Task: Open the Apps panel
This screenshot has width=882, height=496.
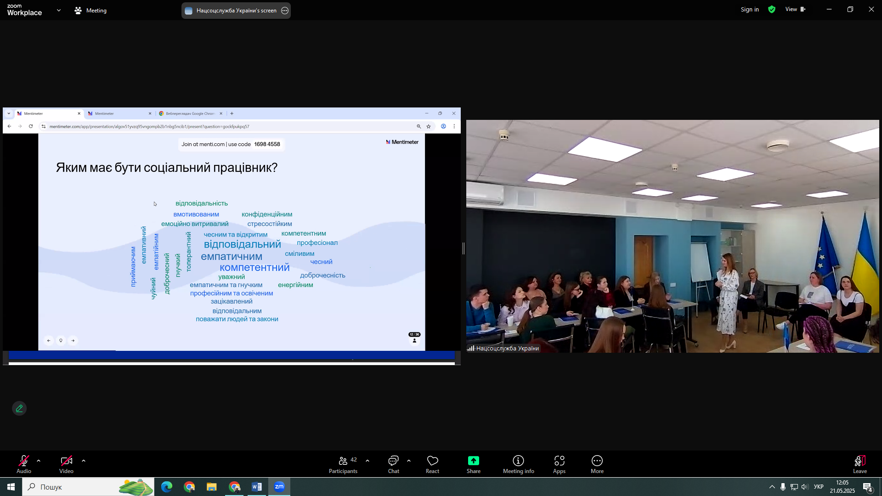Action: pyautogui.click(x=559, y=464)
